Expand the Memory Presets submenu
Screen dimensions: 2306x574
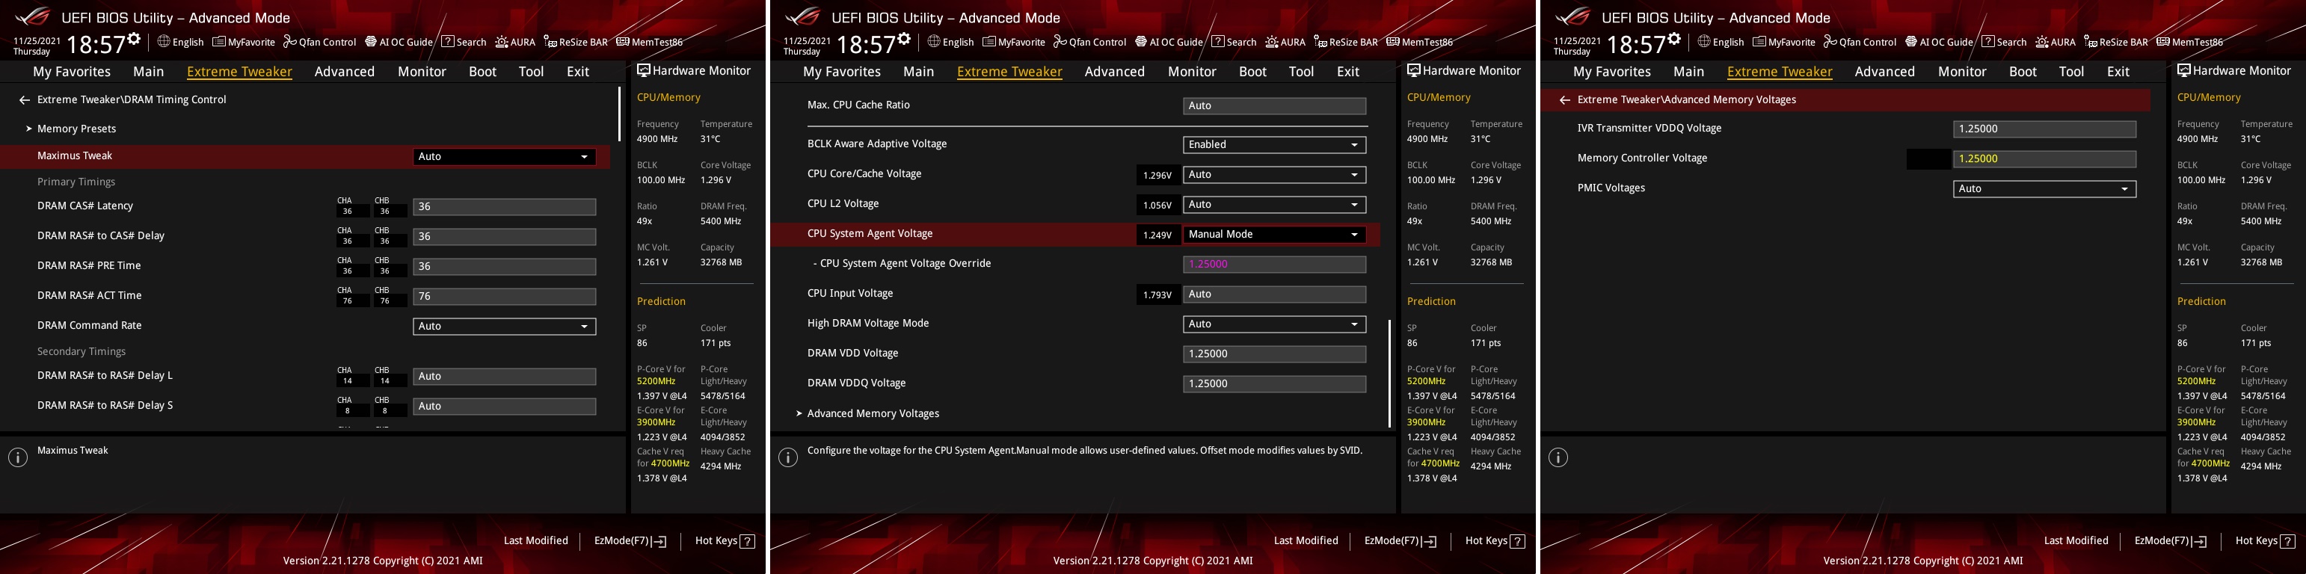point(76,129)
